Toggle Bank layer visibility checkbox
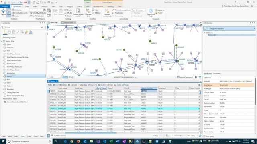Image resolution: width=257 pixels, height=144 pixels. tap(5, 80)
